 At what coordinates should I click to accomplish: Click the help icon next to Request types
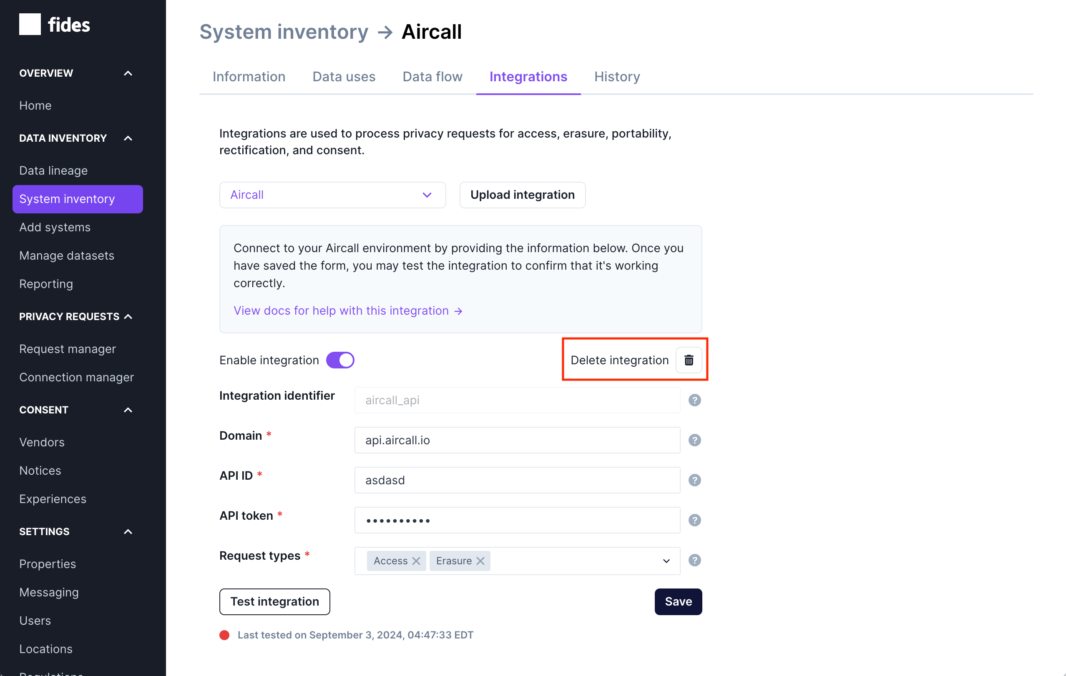tap(694, 561)
